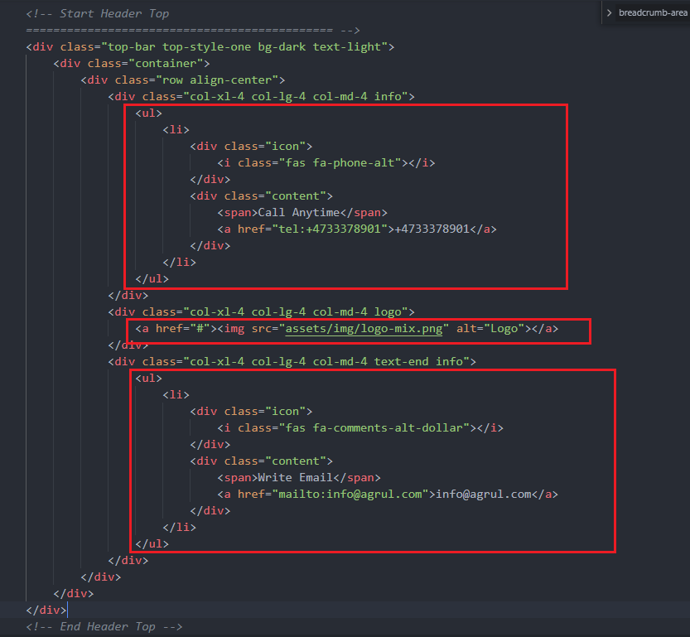Click the container class div line
Viewport: 690px width, 637px height.
pyautogui.click(x=131, y=64)
